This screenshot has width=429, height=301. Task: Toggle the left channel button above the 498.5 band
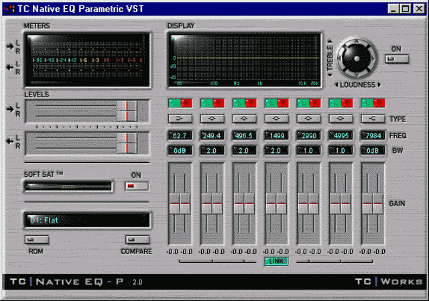pyautogui.click(x=239, y=103)
